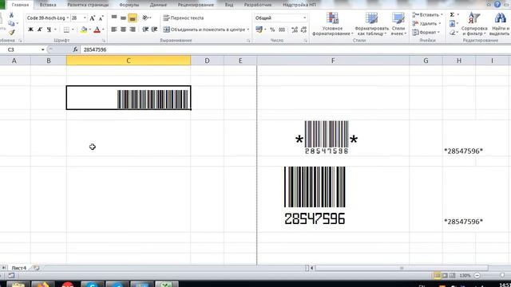511x287 pixels.
Task: Toggle underline (Ч) formatting
Action: [x=49, y=29]
